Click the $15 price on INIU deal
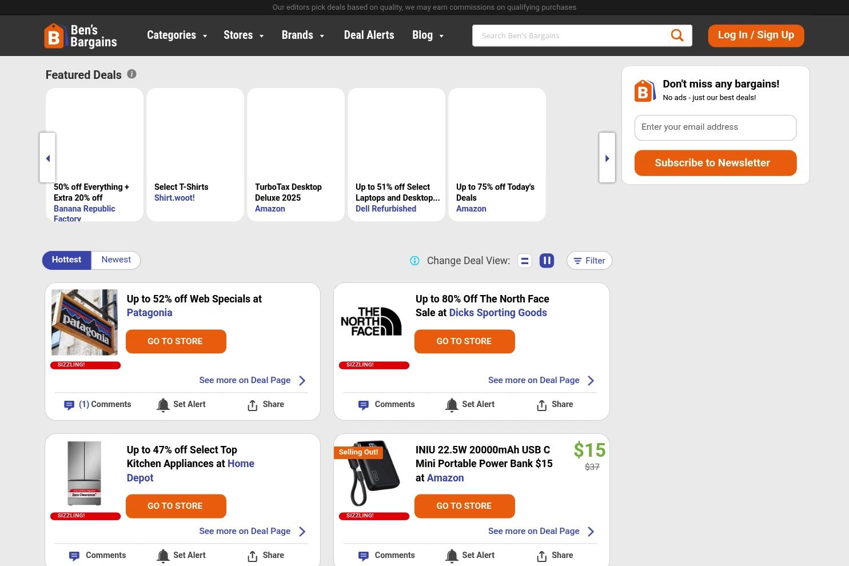The width and height of the screenshot is (849, 566). point(589,450)
